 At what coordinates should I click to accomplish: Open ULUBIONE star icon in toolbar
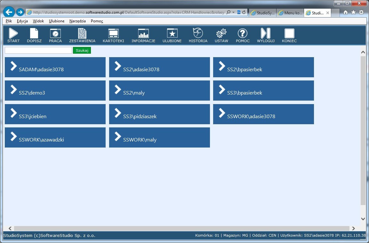pyautogui.click(x=172, y=33)
